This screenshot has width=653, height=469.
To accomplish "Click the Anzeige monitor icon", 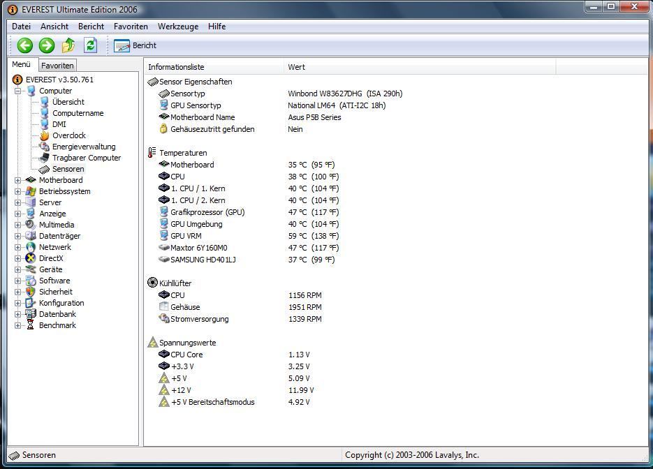I will [x=31, y=214].
